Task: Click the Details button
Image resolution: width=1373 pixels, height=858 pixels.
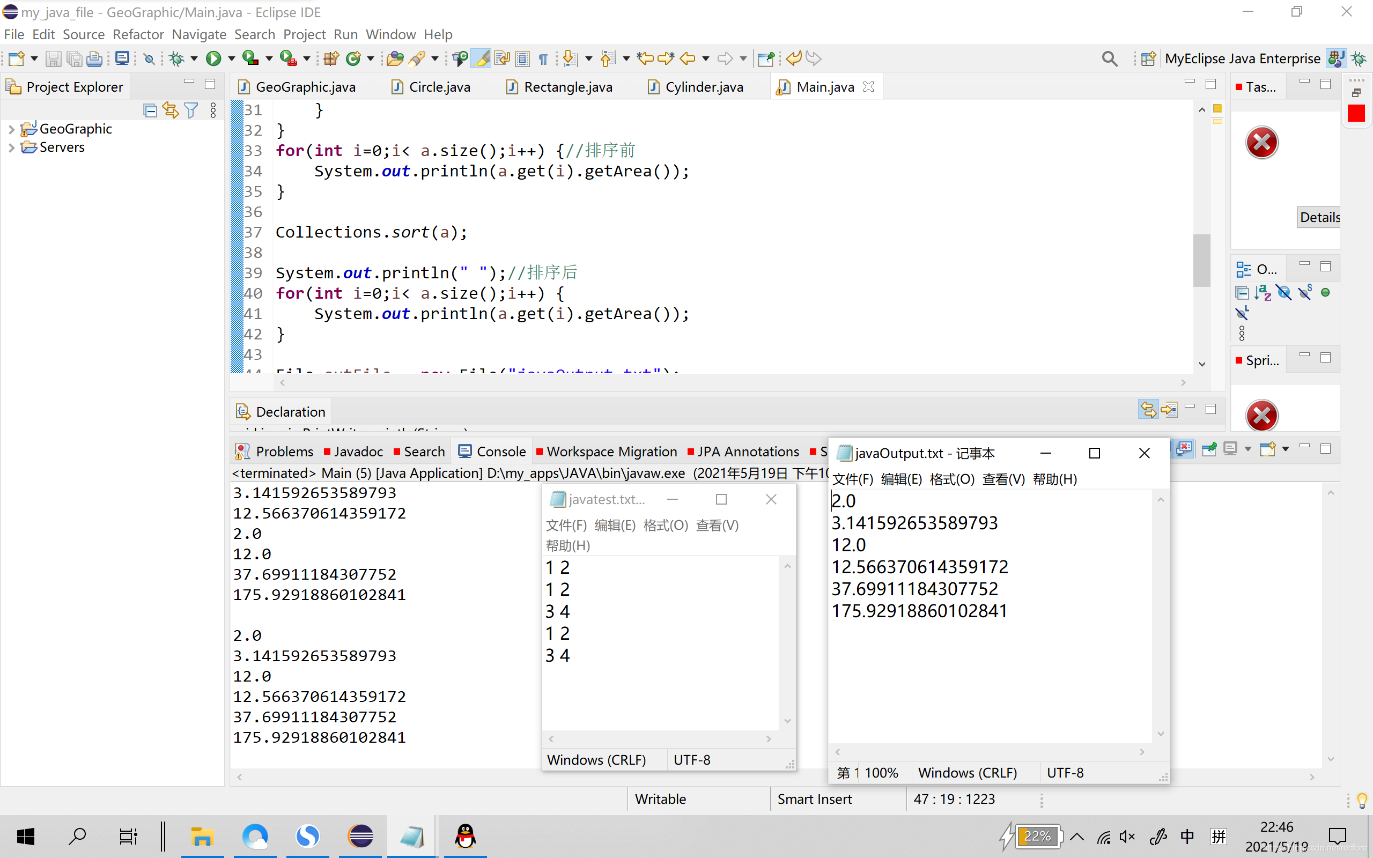Action: pos(1319,217)
